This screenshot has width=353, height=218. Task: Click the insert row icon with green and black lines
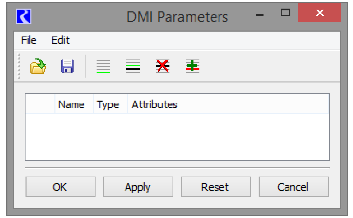click(x=133, y=66)
